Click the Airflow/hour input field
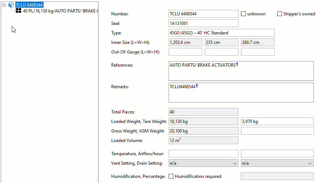The width and height of the screenshot is (316, 183). pos(277,154)
